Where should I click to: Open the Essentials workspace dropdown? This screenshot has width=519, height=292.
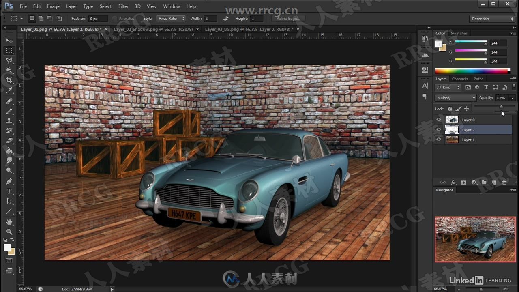(492, 19)
